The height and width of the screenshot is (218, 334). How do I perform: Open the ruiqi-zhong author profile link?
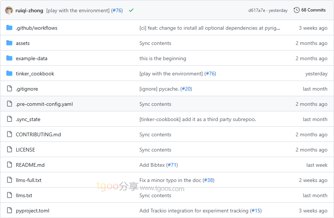pos(29,10)
